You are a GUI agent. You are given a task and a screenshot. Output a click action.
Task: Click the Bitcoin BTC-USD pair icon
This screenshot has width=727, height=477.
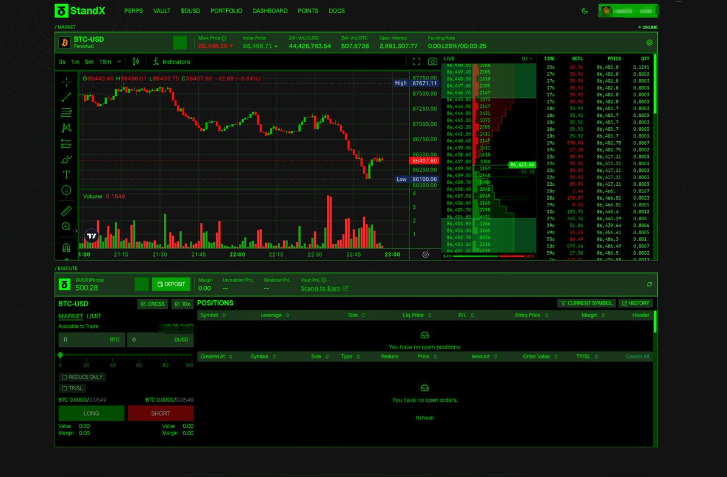click(64, 42)
